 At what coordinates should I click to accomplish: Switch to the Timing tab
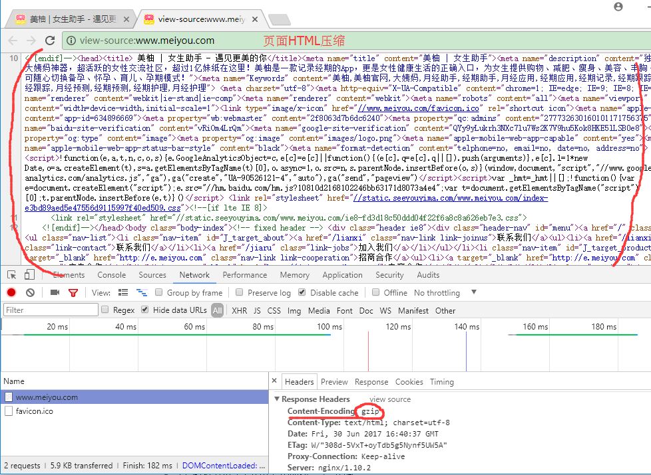(441, 382)
